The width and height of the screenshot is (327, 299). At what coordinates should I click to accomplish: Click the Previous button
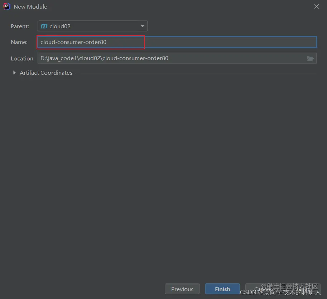(182, 289)
